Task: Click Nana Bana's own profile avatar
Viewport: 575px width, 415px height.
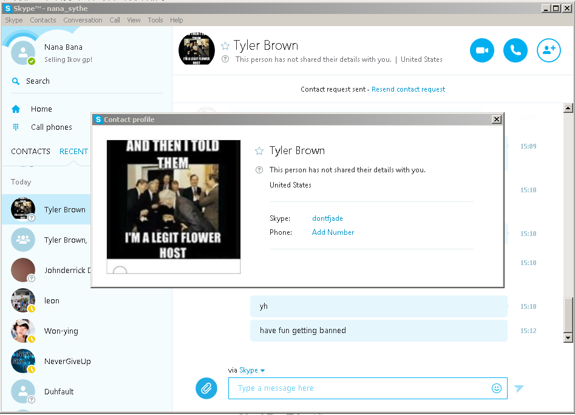Action: (x=22, y=53)
